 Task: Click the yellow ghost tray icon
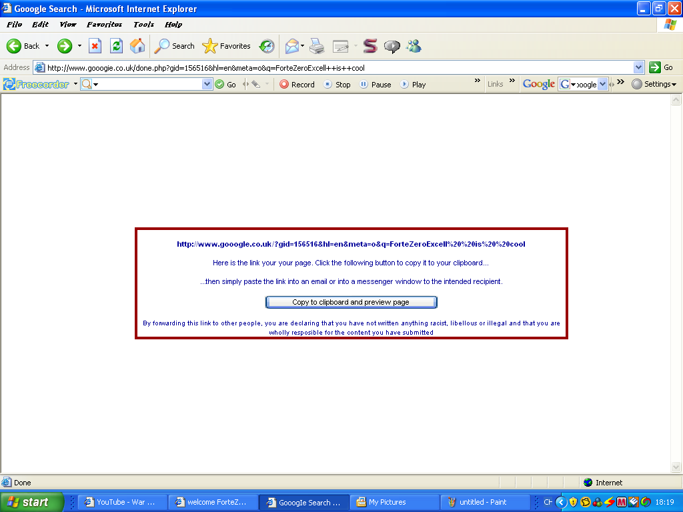[586, 502]
